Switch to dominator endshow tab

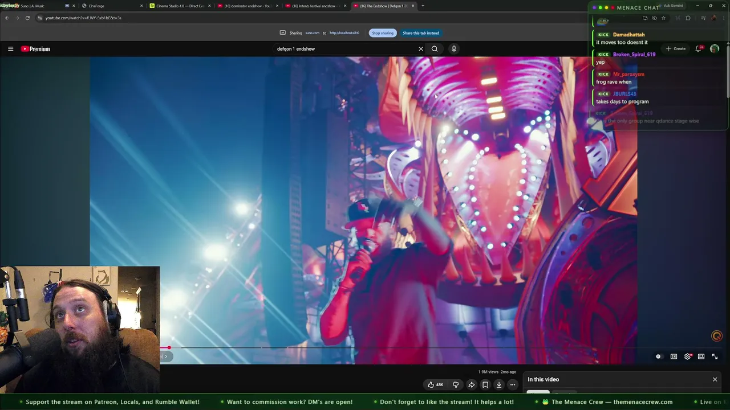(x=248, y=6)
